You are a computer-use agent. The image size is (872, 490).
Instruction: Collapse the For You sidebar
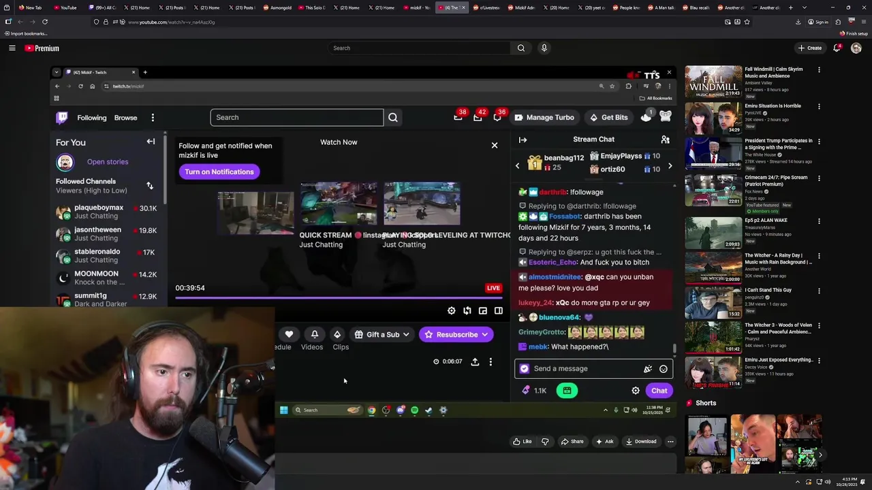[151, 142]
